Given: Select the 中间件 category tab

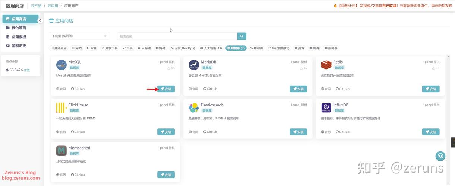Looking at the screenshot, I should click(x=256, y=48).
